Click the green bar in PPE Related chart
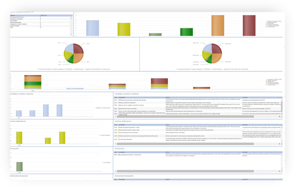 pyautogui.click(x=19, y=166)
